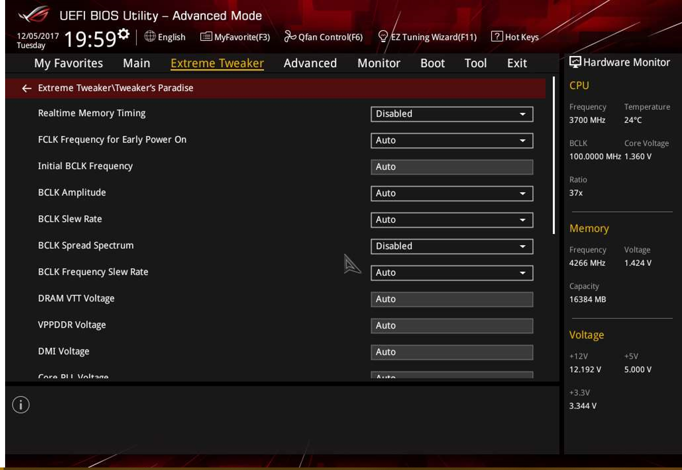This screenshot has height=470, width=682.
Task: Switch to the Main tab
Action: (136, 63)
